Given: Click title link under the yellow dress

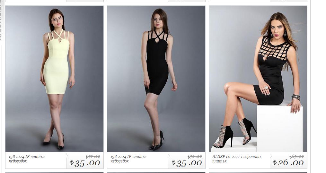Looking at the screenshot, I should [26, 159].
